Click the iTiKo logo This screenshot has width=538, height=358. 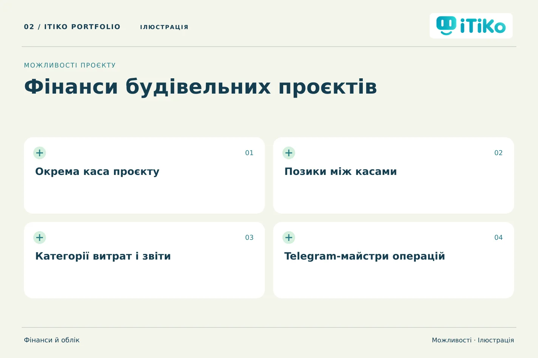(471, 26)
